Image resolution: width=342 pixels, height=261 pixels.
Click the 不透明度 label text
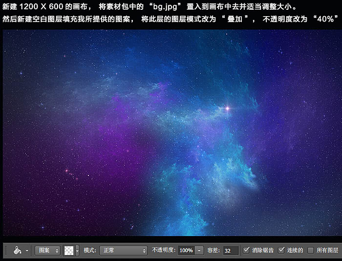(164, 250)
